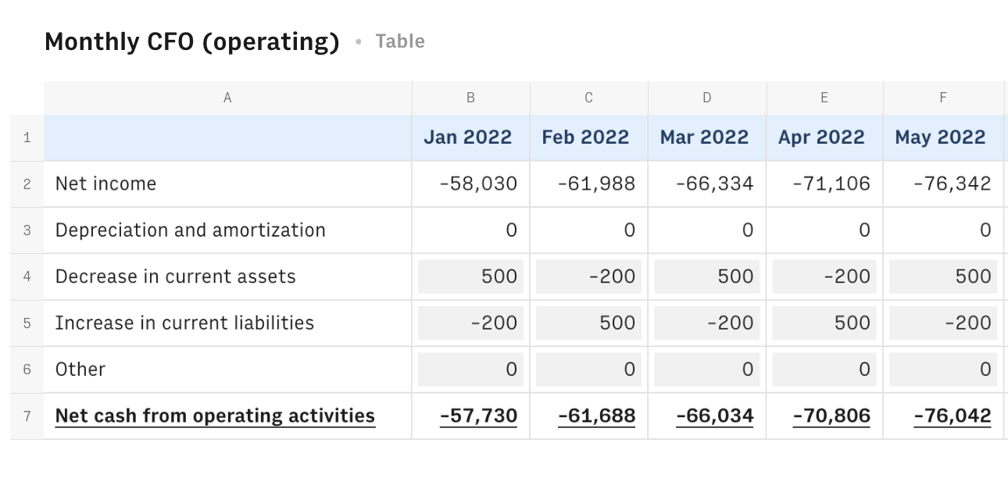
Task: Select column F header
Action: point(943,98)
